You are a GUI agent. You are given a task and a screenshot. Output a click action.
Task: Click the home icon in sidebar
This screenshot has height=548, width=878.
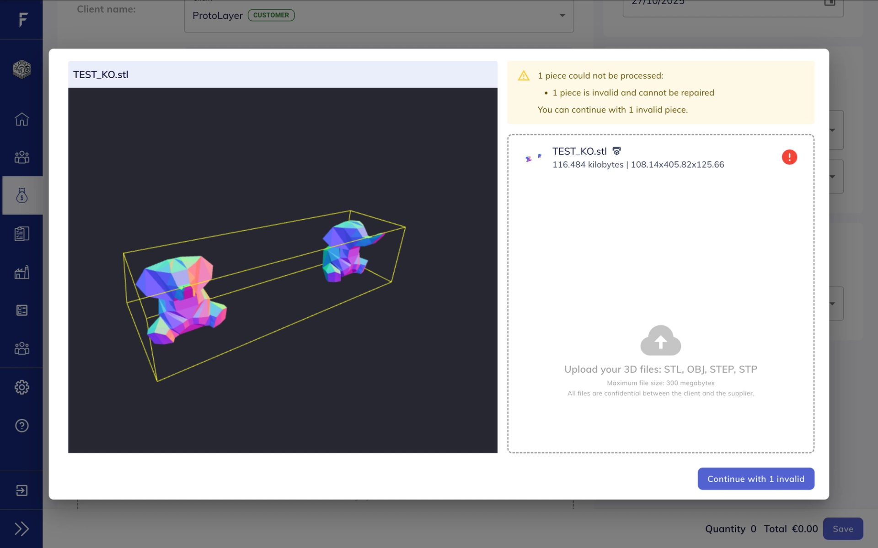[21, 119]
